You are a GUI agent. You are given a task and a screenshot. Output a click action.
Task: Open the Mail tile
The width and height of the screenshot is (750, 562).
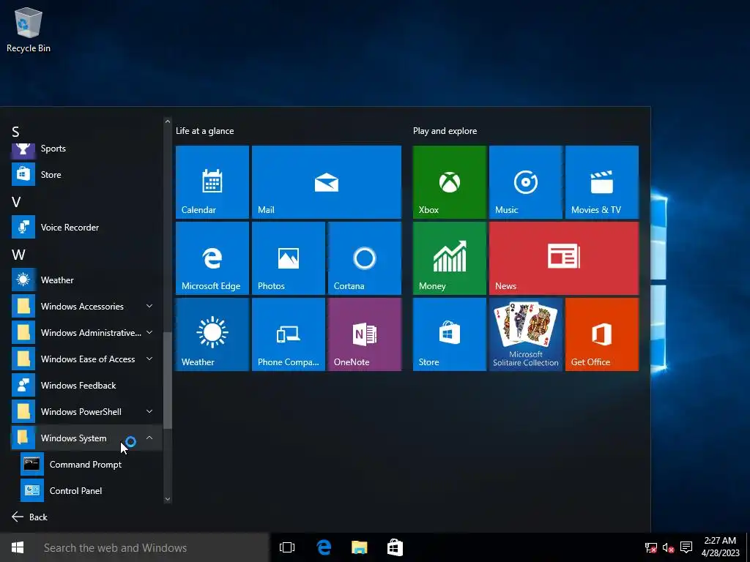pos(327,182)
